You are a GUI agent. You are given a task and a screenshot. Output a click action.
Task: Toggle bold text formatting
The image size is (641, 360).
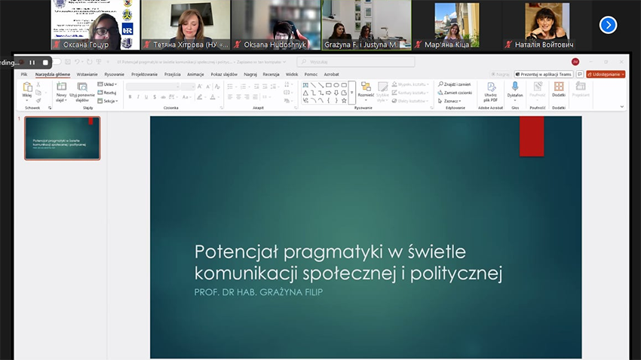[x=129, y=97]
